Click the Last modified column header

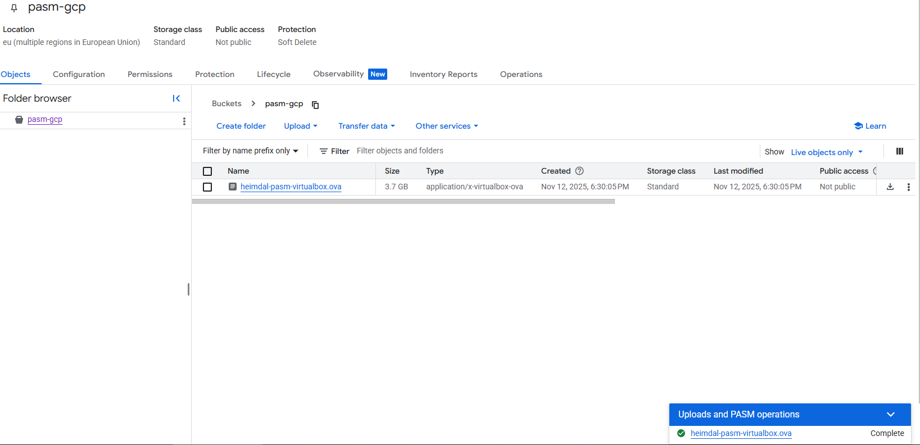[x=738, y=171]
